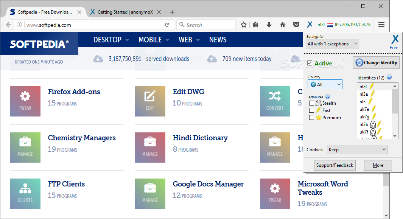
Task: Open the downloads arrow icon
Action: tap(269, 25)
